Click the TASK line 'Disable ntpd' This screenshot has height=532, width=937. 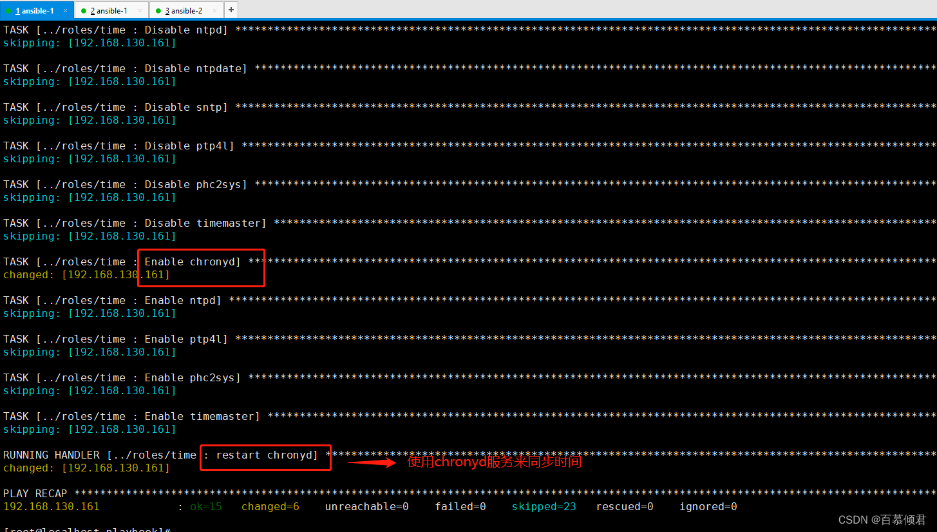pos(469,30)
